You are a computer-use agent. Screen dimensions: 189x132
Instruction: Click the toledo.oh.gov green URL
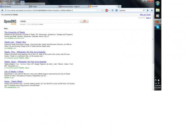[9, 78]
